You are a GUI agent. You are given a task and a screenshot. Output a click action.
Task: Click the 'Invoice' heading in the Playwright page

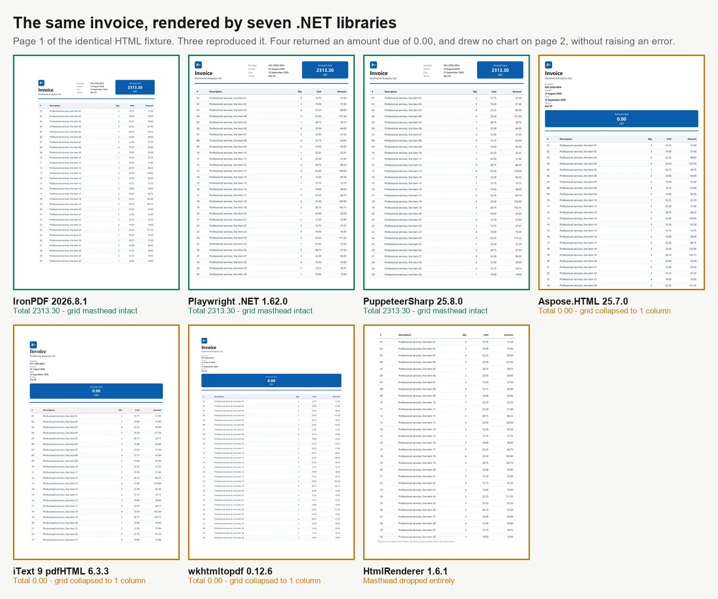click(x=203, y=73)
